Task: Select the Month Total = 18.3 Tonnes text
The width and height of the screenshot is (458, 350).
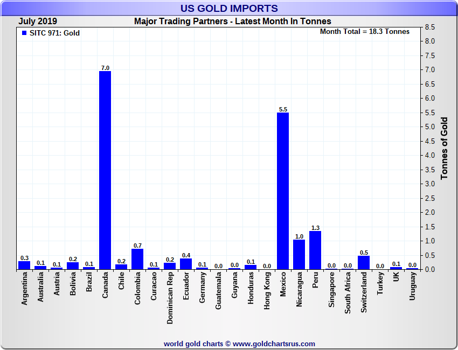Action: point(365,32)
